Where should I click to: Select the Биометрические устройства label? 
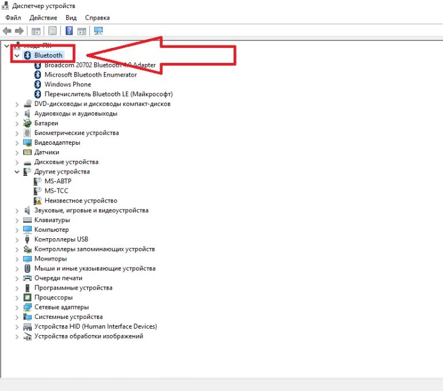77,133
